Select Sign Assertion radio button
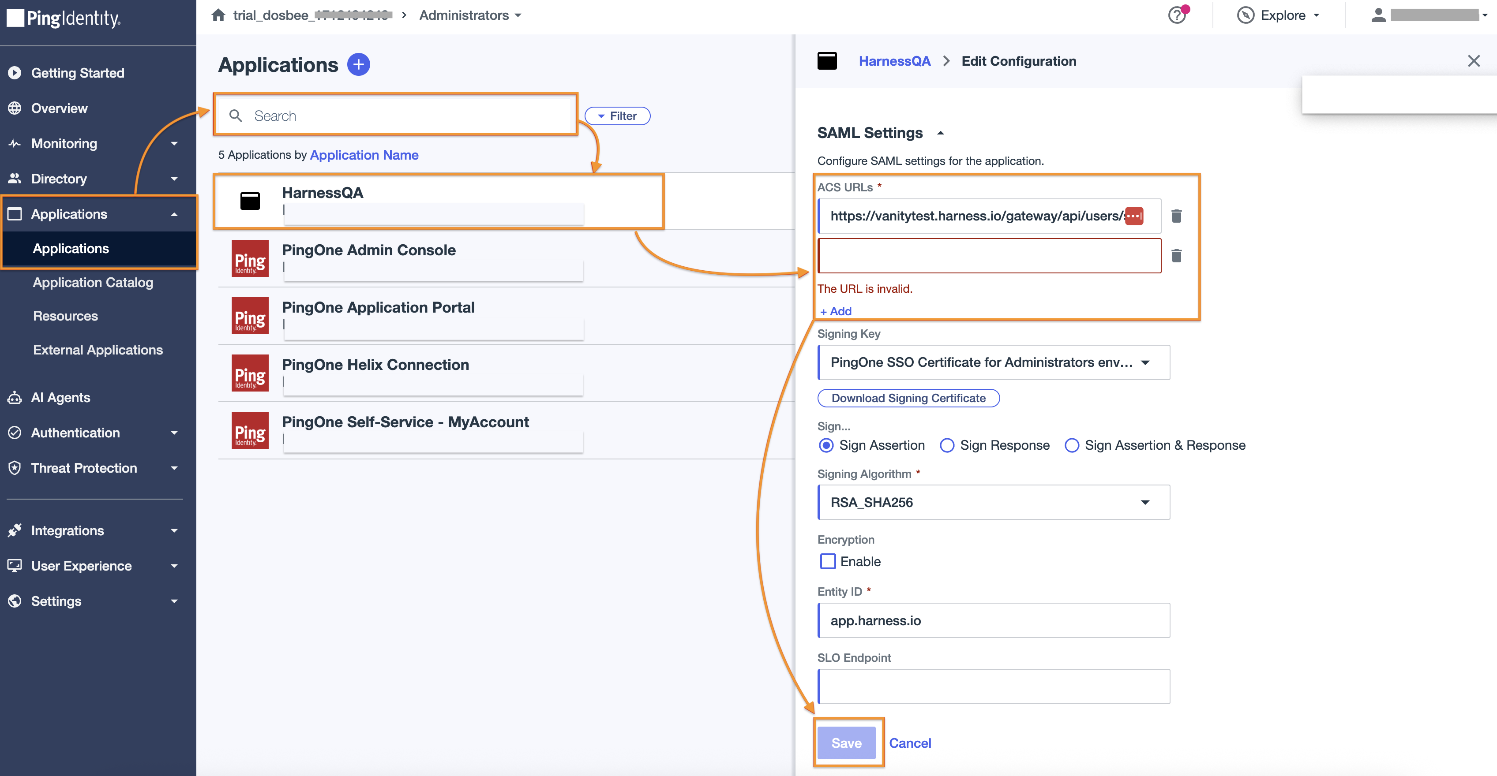The height and width of the screenshot is (776, 1497). coord(826,445)
